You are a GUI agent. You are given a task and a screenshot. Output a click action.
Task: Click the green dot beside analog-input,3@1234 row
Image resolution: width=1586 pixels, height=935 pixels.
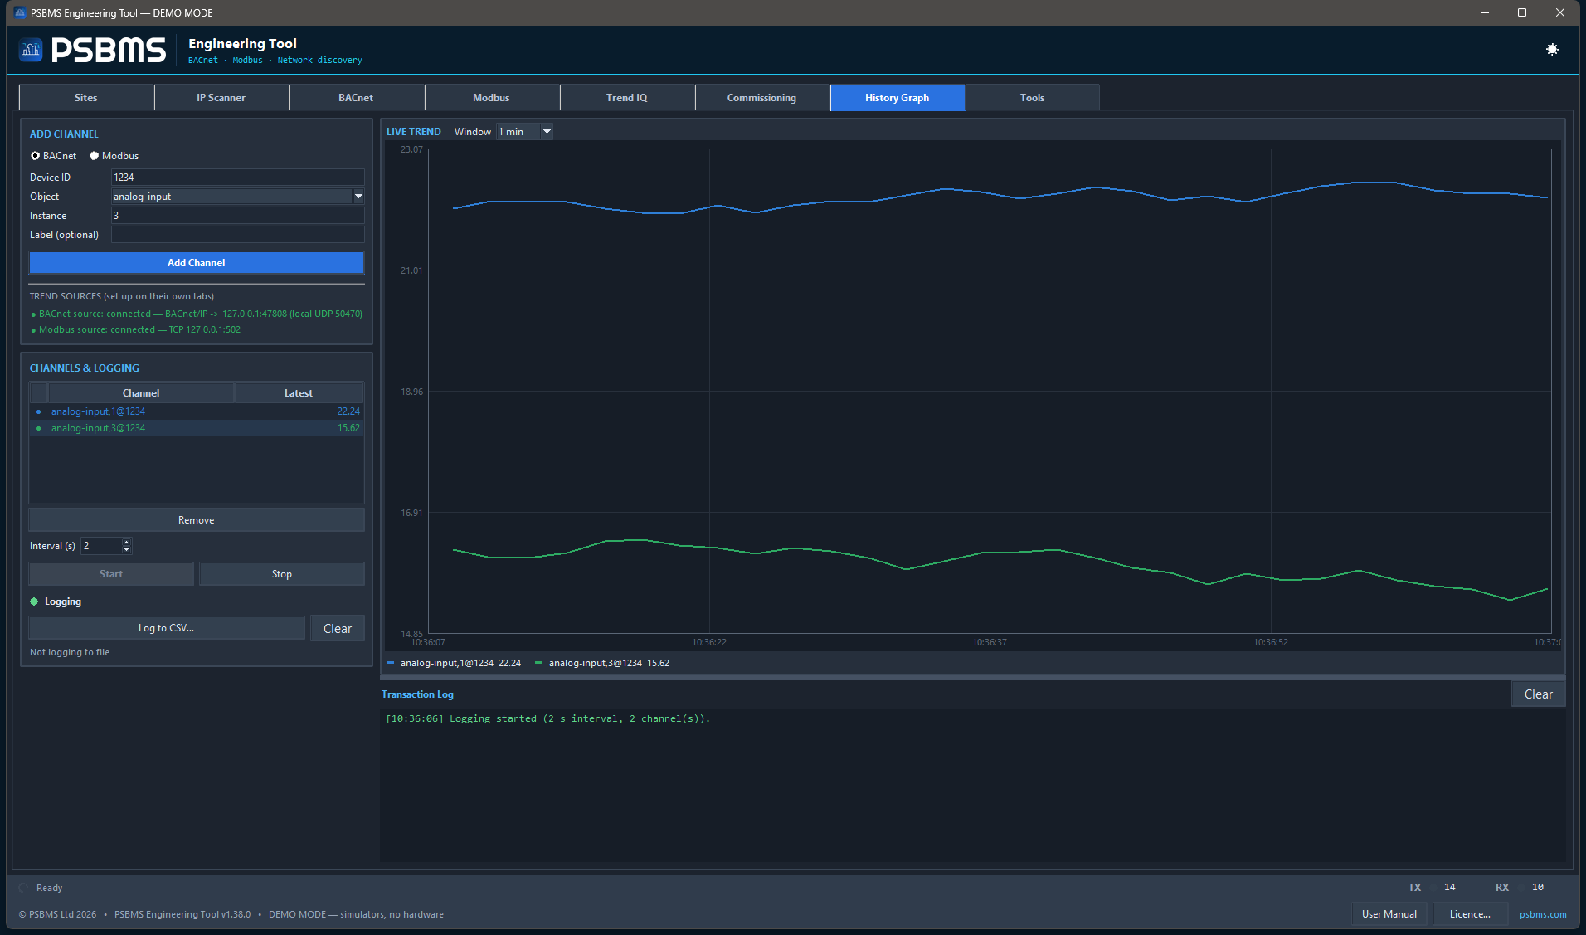(38, 428)
